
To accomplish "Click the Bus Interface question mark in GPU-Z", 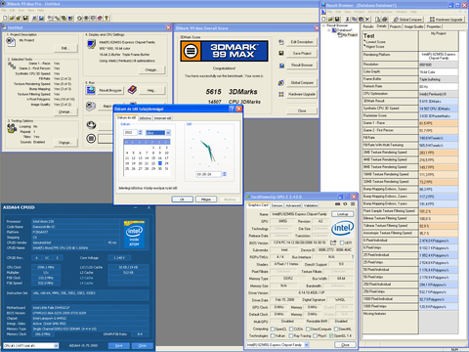I will click(353, 257).
